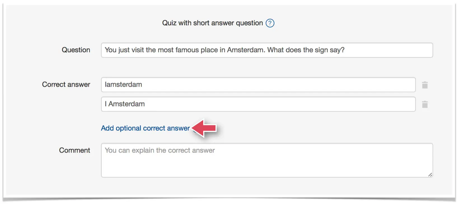Viewport: 459px width, 204px height.
Task: Grab the Comment box resize handle
Action: 430,175
